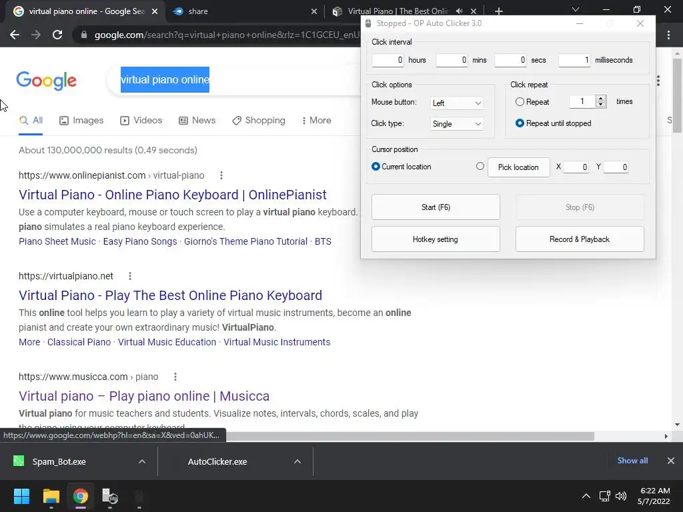The width and height of the screenshot is (683, 512).
Task: Open Classical Piano sublink
Action: coord(79,342)
